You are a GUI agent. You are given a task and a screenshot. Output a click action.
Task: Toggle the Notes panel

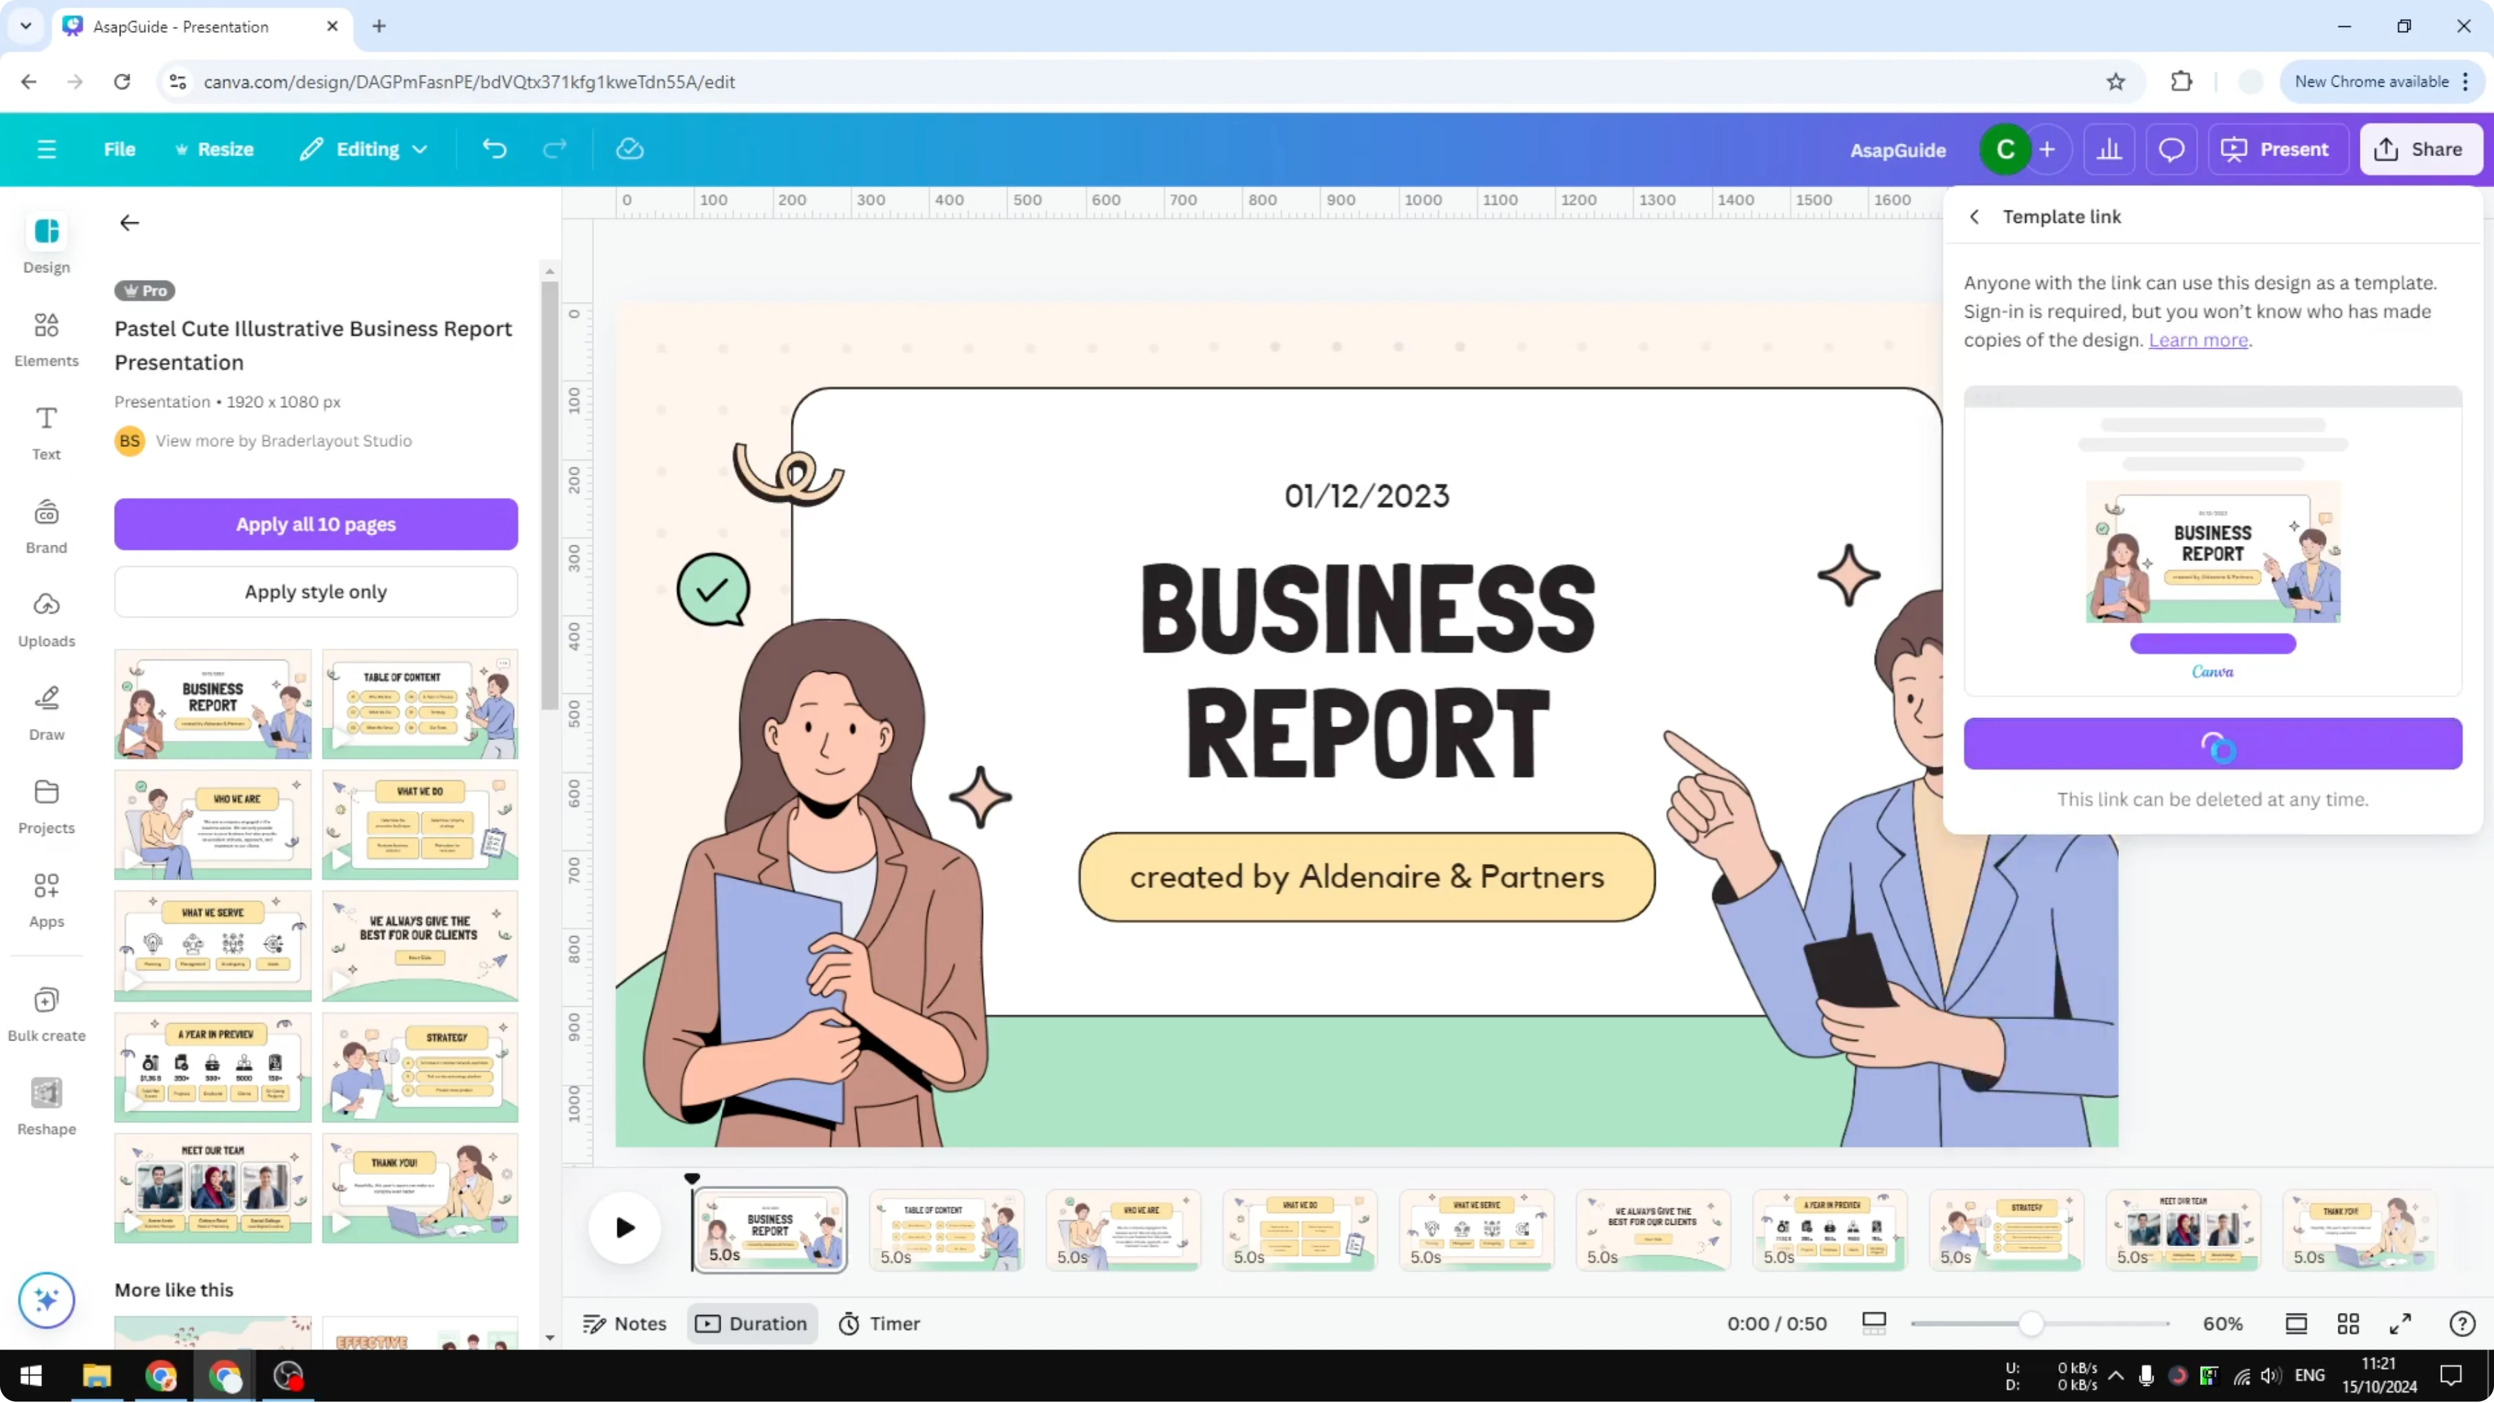click(x=624, y=1323)
